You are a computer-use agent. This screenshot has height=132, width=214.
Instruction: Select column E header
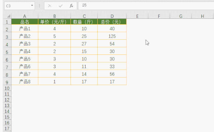tap(137, 16)
